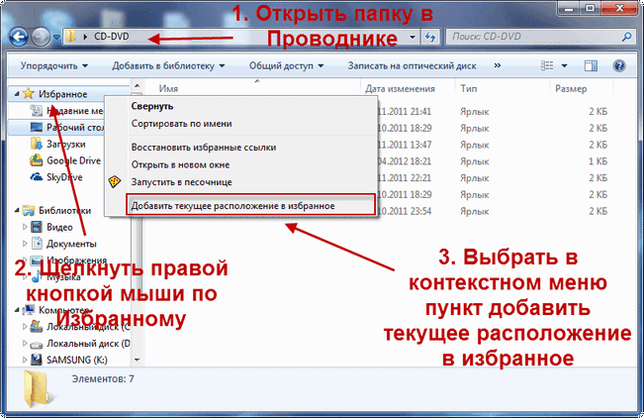The image size is (644, 418).
Task: Open the view options dropdown arrow
Action: (564, 65)
